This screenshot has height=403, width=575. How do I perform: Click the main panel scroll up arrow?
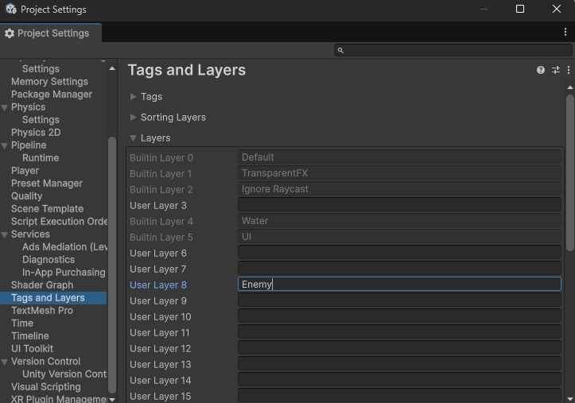pos(570,87)
